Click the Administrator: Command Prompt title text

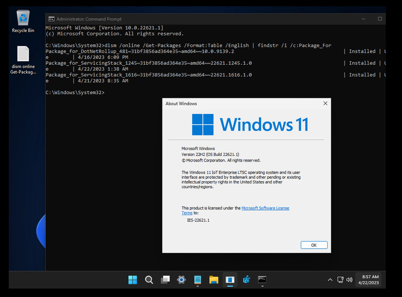point(89,19)
